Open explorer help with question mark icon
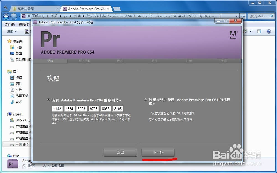The width and height of the screenshot is (277, 173). click(x=269, y=32)
